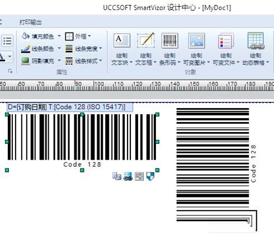This screenshot has height=234, width=274.
Task: Click the window title 'UCCSOFT SmartVizor 设计中心'
Action: click(149, 8)
